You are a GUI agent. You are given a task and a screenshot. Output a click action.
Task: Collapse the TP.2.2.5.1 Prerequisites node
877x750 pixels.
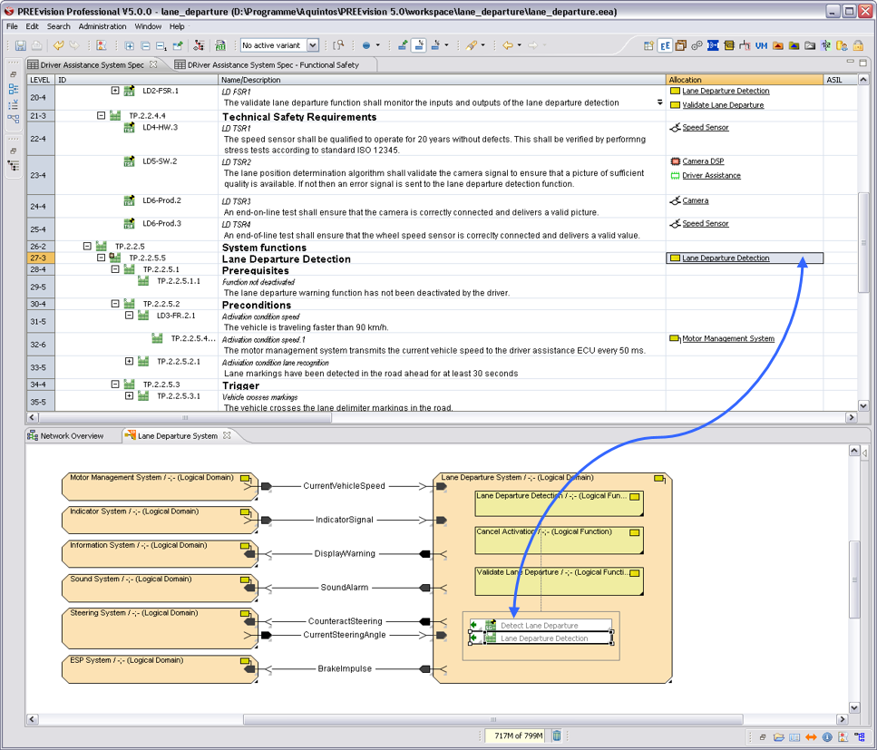pyautogui.click(x=115, y=269)
